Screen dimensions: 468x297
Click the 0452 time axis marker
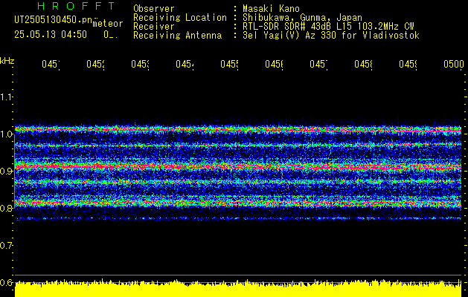[x=95, y=65]
